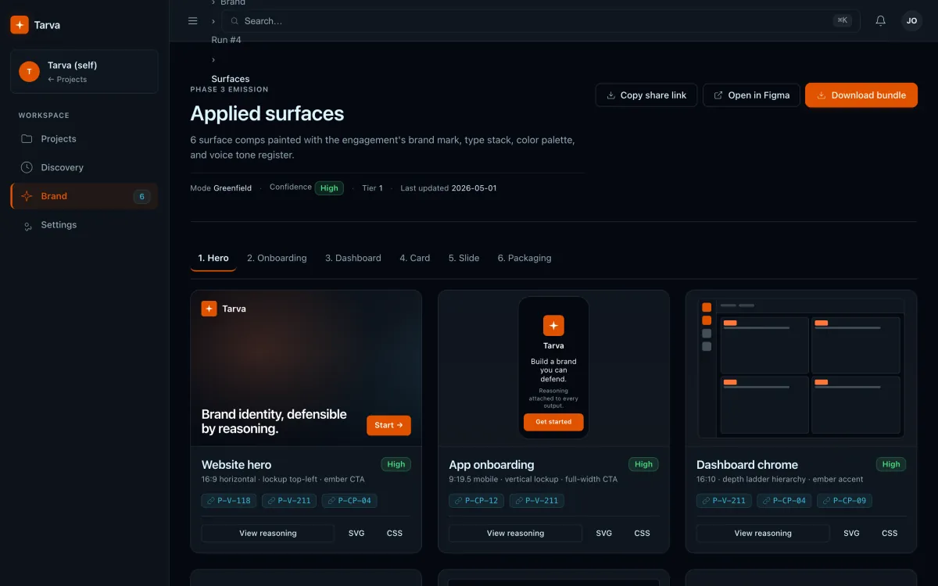Go to the '6. Packaging' tab
Viewport: 938px width, 586px height.
[x=524, y=258]
